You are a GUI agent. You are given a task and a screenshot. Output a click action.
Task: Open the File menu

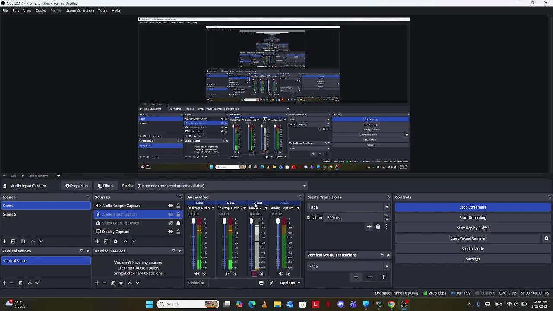click(5, 10)
